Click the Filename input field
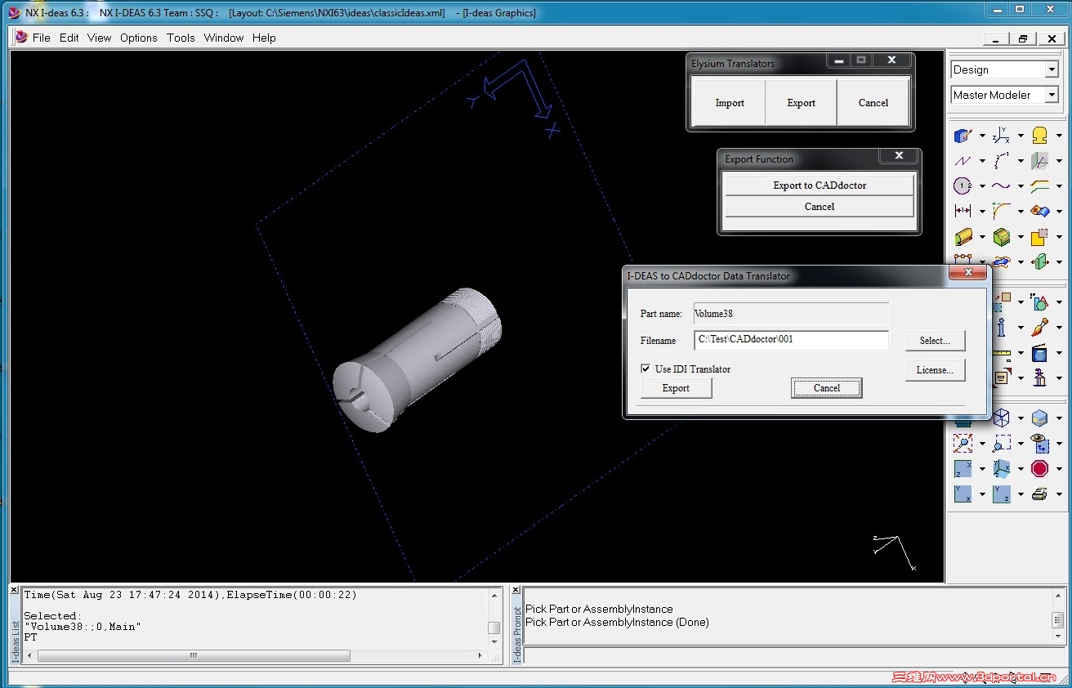1072x688 pixels. click(x=792, y=340)
